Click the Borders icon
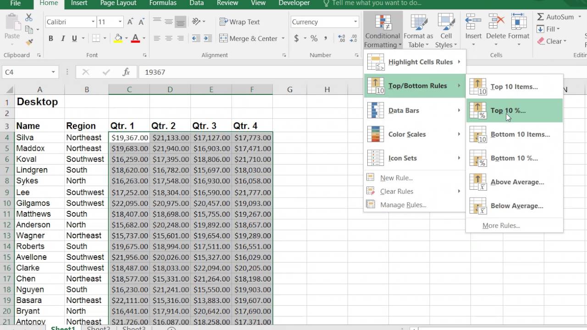This screenshot has width=587, height=330. [96, 38]
